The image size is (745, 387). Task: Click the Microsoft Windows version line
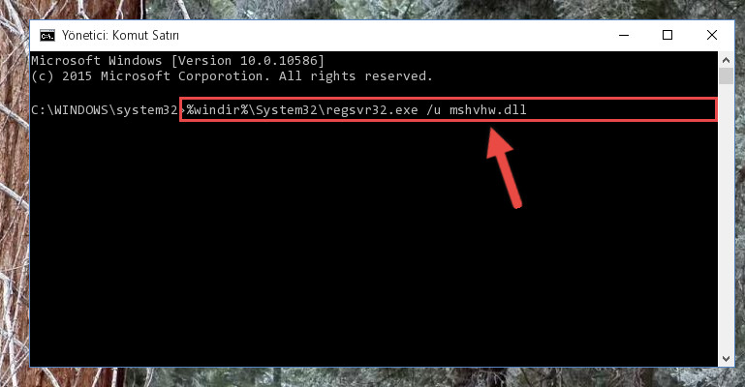177,61
